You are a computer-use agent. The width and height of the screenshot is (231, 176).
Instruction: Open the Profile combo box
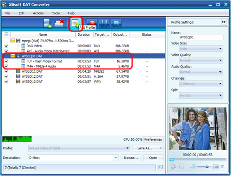point(79,148)
